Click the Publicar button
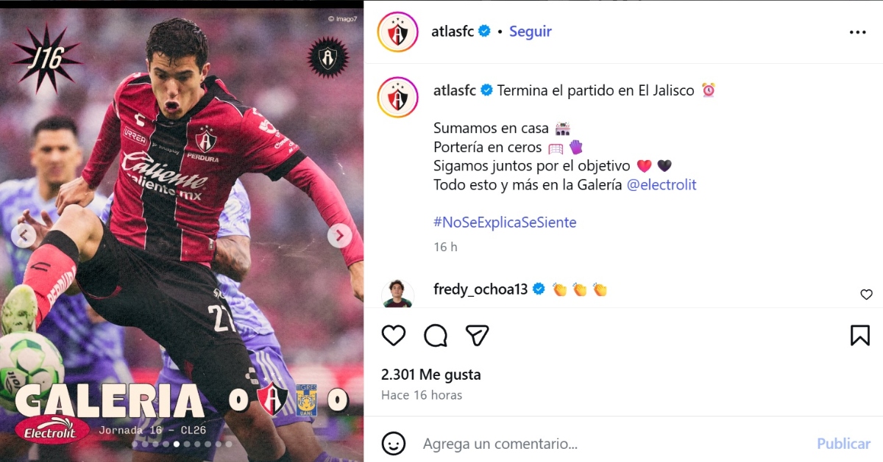883x462 pixels. [844, 444]
